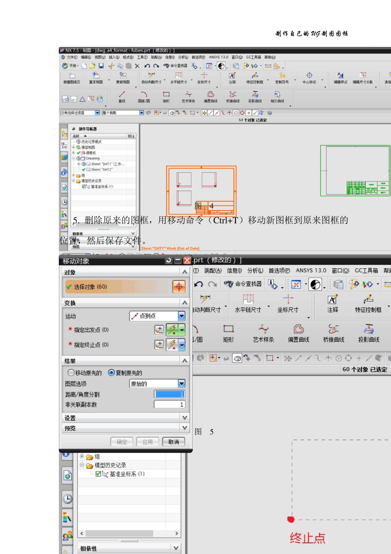Choose the 矩形 rectangle tool in lower window

coord(228,333)
